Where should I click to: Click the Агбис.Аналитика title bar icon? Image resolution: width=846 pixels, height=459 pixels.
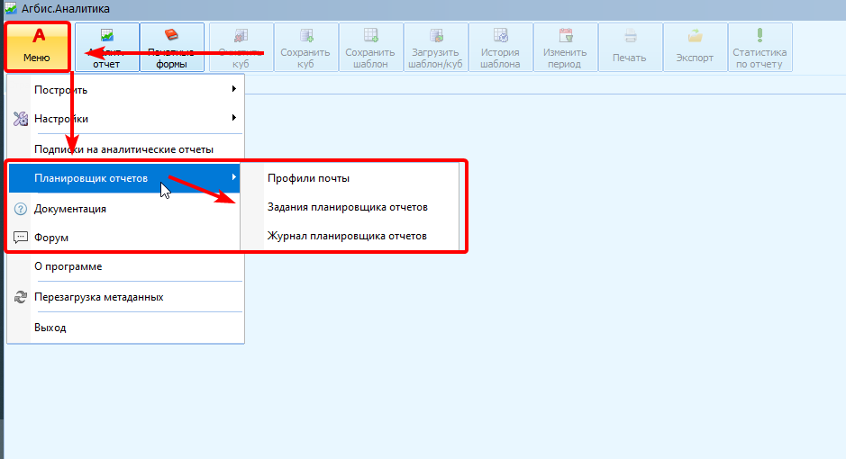[x=11, y=8]
